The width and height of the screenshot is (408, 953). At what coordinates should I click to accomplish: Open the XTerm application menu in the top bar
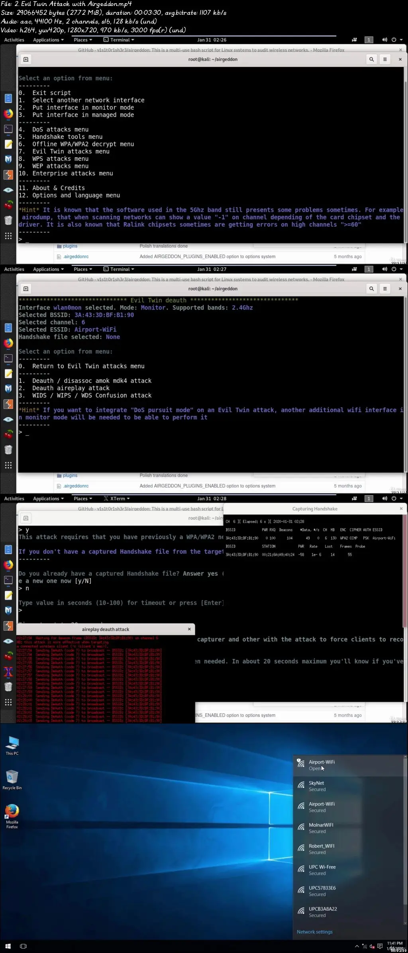pyautogui.click(x=117, y=499)
